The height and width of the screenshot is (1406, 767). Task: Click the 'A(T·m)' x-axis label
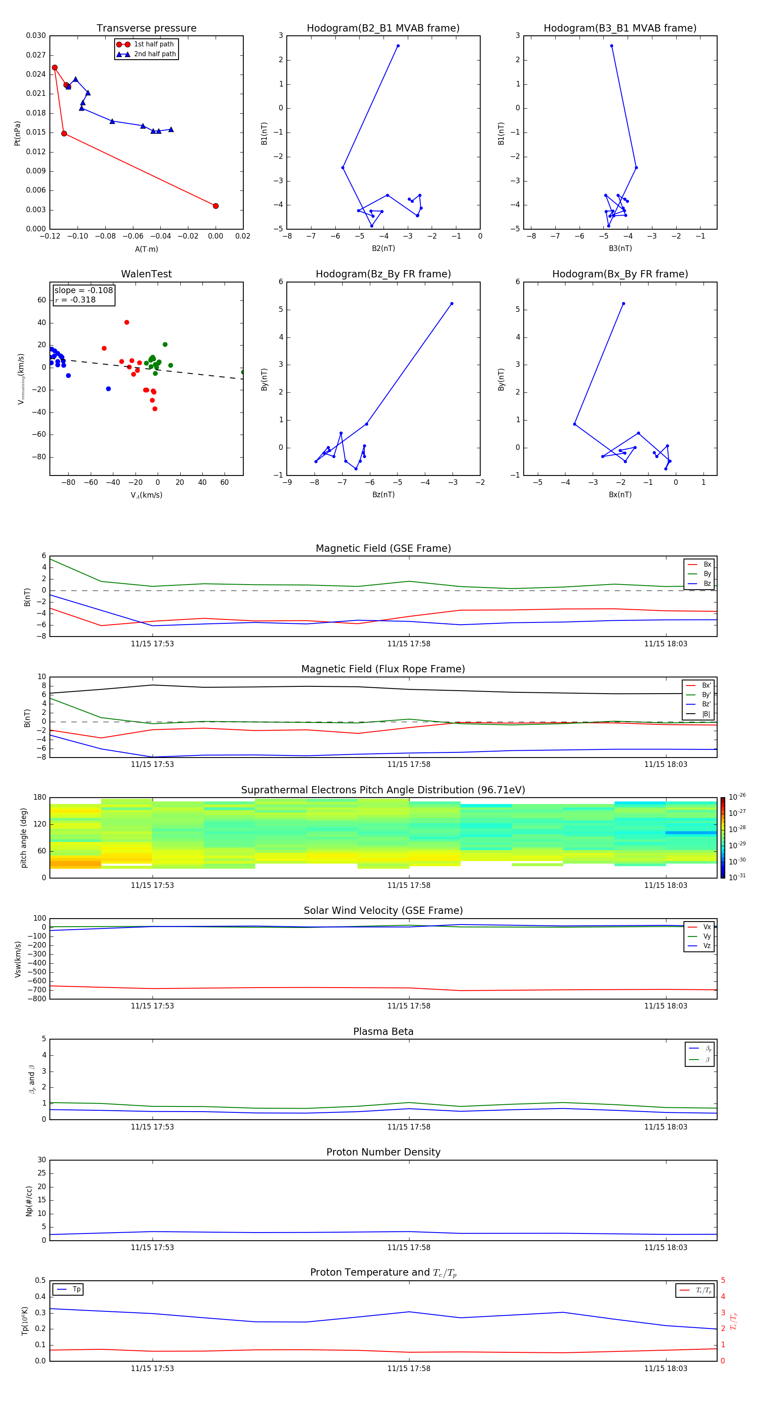coord(146,249)
